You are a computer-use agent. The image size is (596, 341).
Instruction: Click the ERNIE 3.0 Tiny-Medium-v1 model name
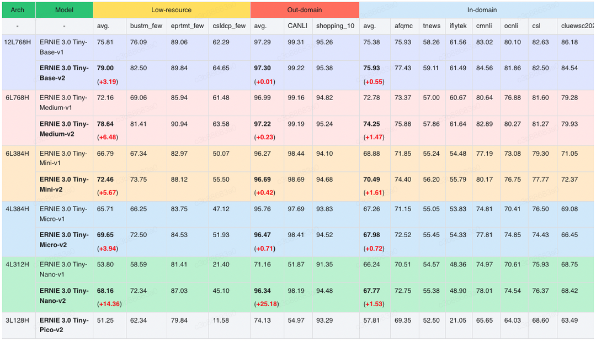click(x=64, y=103)
